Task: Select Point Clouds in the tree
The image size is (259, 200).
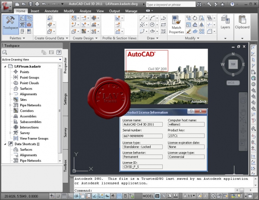Action: [29, 83]
